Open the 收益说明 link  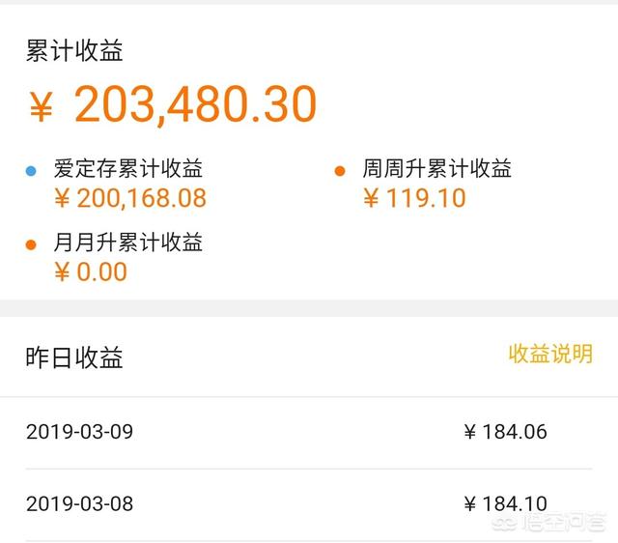[x=550, y=354]
